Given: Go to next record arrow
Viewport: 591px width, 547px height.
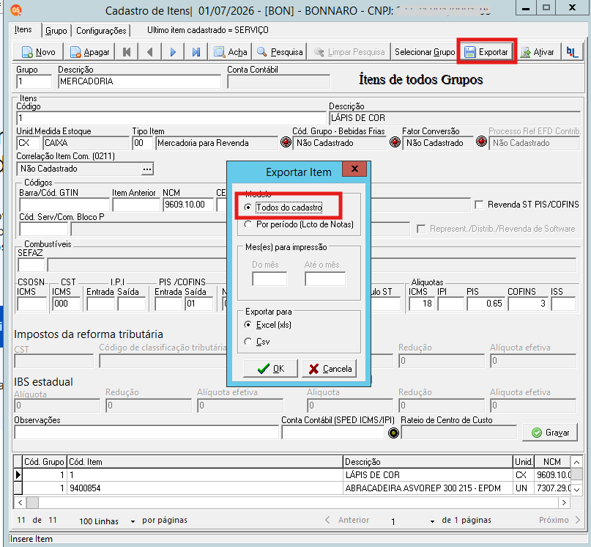Looking at the screenshot, I should (173, 52).
